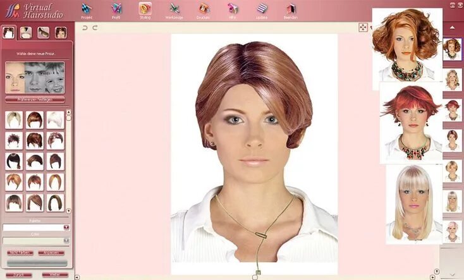
Task: Click the Drucken print icon
Action: (x=204, y=9)
